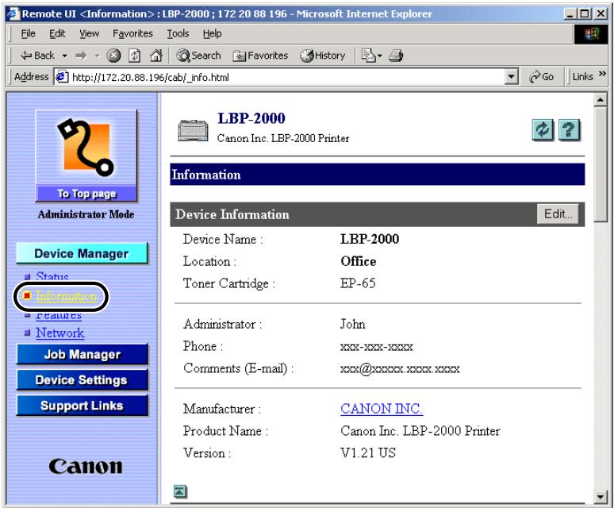The image size is (614, 508).
Task: Click the Job Manager button
Action: [83, 355]
